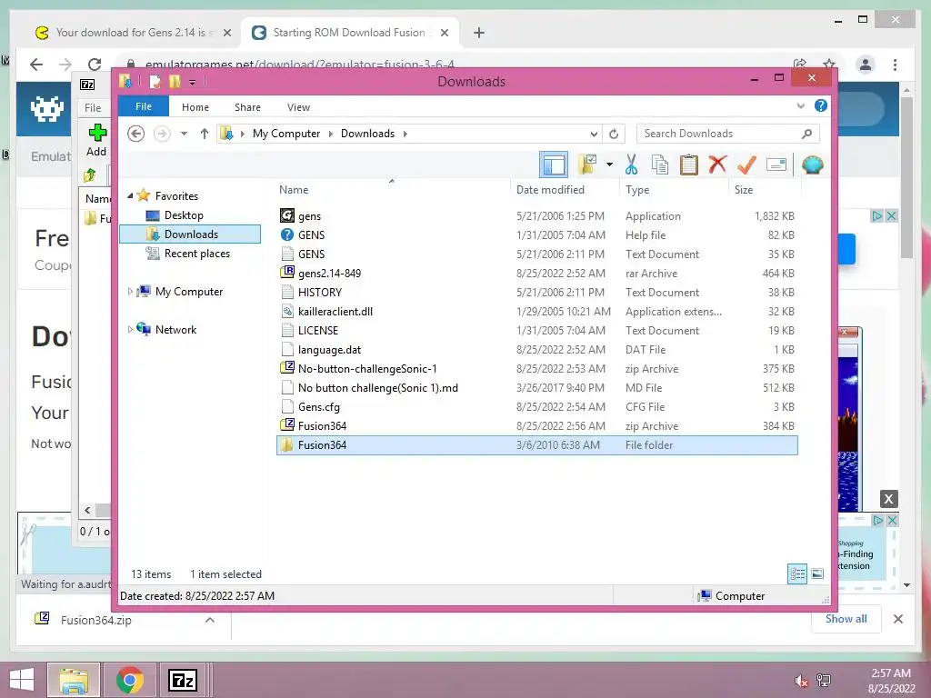The width and height of the screenshot is (931, 698).
Task: Select Recent places in Favorites
Action: tap(196, 254)
